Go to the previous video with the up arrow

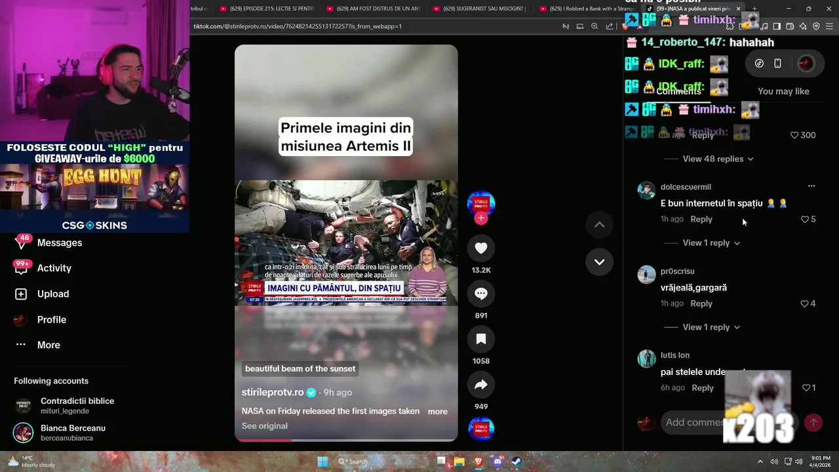click(599, 224)
